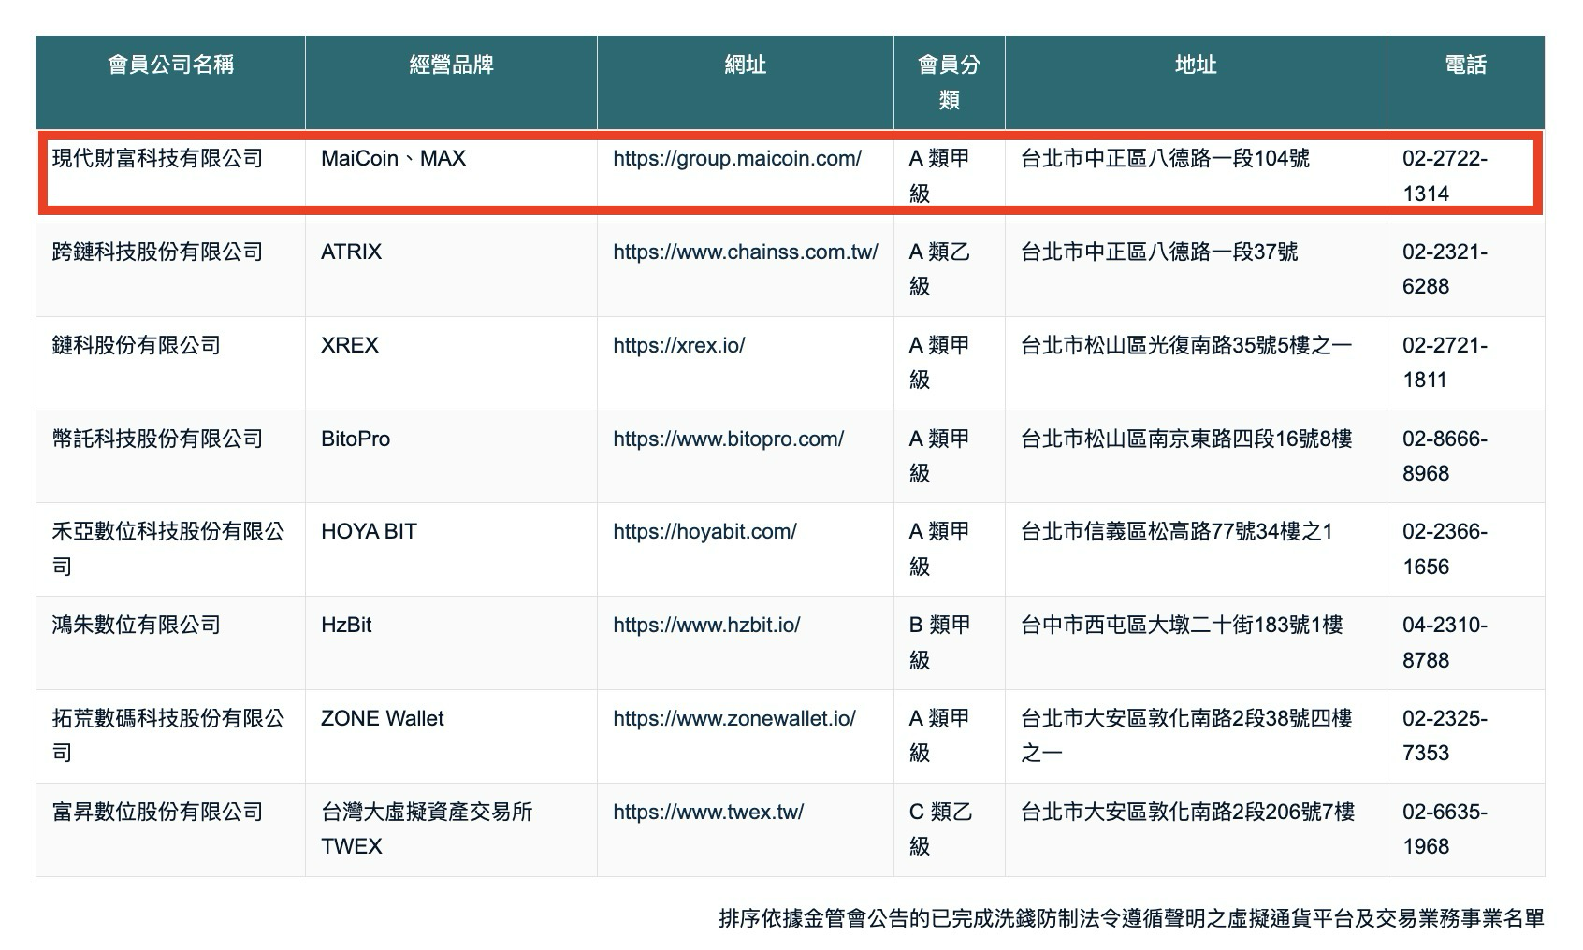The width and height of the screenshot is (1583, 950).
Task: Click address 台北市中正區八德路一段104號
Action: tap(1165, 158)
